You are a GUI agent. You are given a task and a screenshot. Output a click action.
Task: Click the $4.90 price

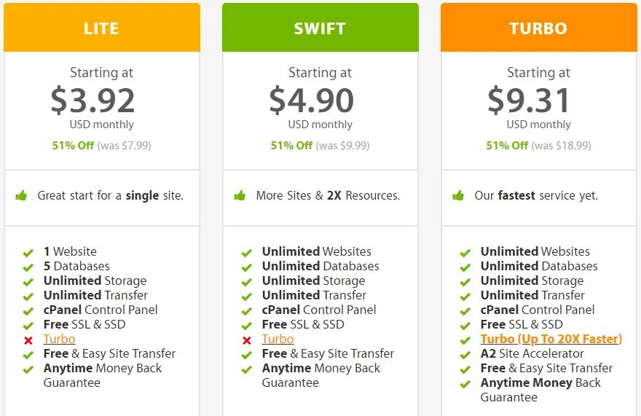[x=312, y=101]
